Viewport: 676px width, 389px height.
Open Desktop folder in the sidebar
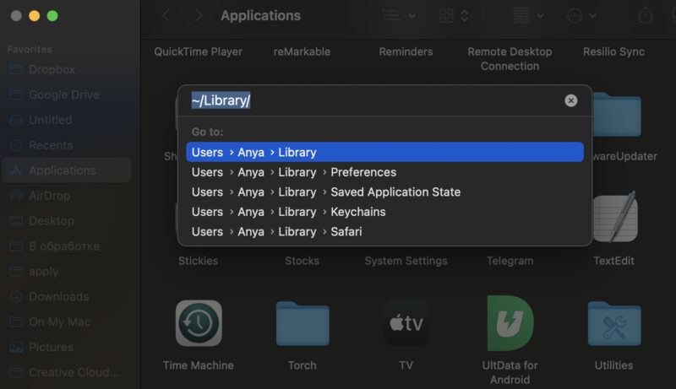point(67,221)
